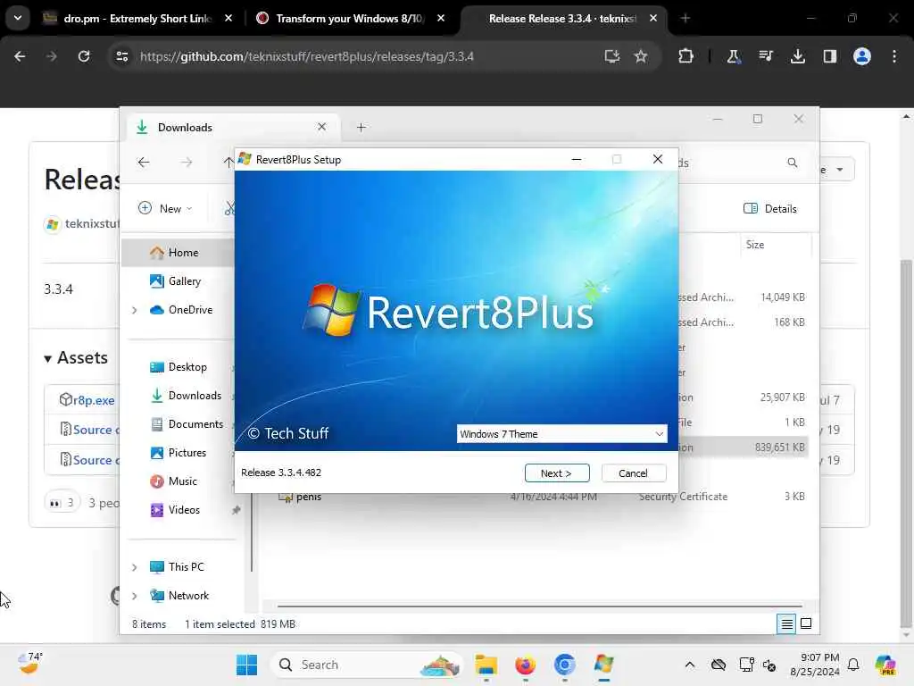914x686 pixels.
Task: Click the horizontal scrollbar in Downloads
Action: click(540, 607)
